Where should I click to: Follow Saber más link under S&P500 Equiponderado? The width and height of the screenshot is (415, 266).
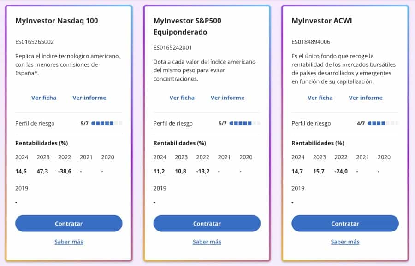pos(207,242)
